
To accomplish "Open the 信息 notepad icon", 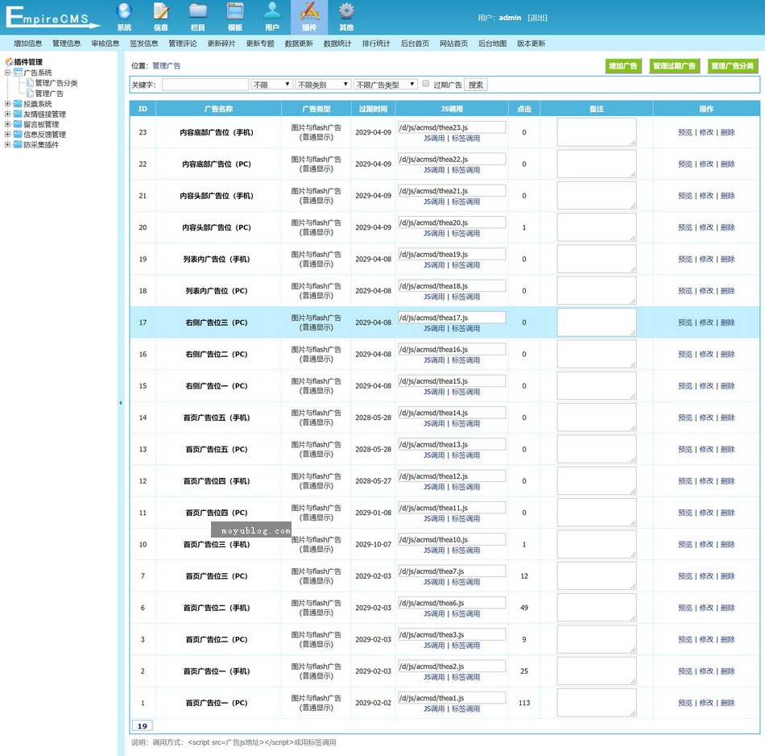I will click(x=161, y=11).
